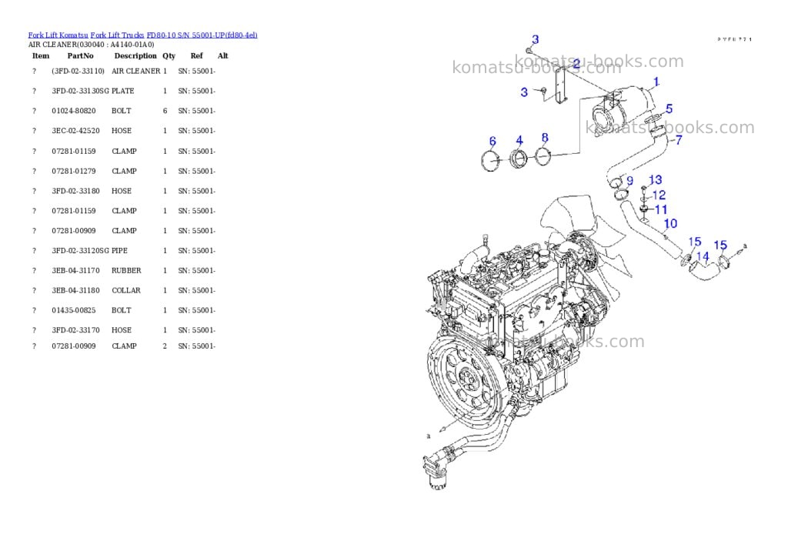The width and height of the screenshot is (788, 558).
Task: Click the COLLAR description cell
Action: [x=125, y=291]
